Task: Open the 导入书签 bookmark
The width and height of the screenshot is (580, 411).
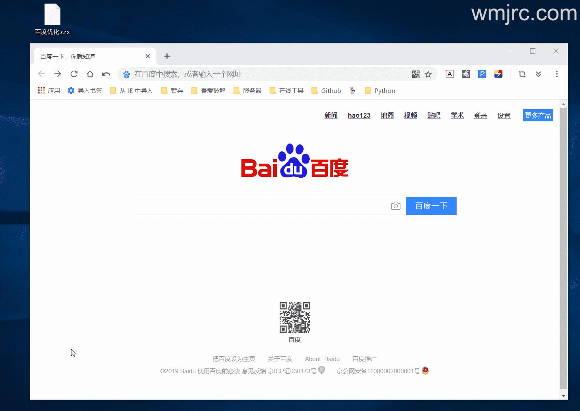Action: tap(85, 90)
